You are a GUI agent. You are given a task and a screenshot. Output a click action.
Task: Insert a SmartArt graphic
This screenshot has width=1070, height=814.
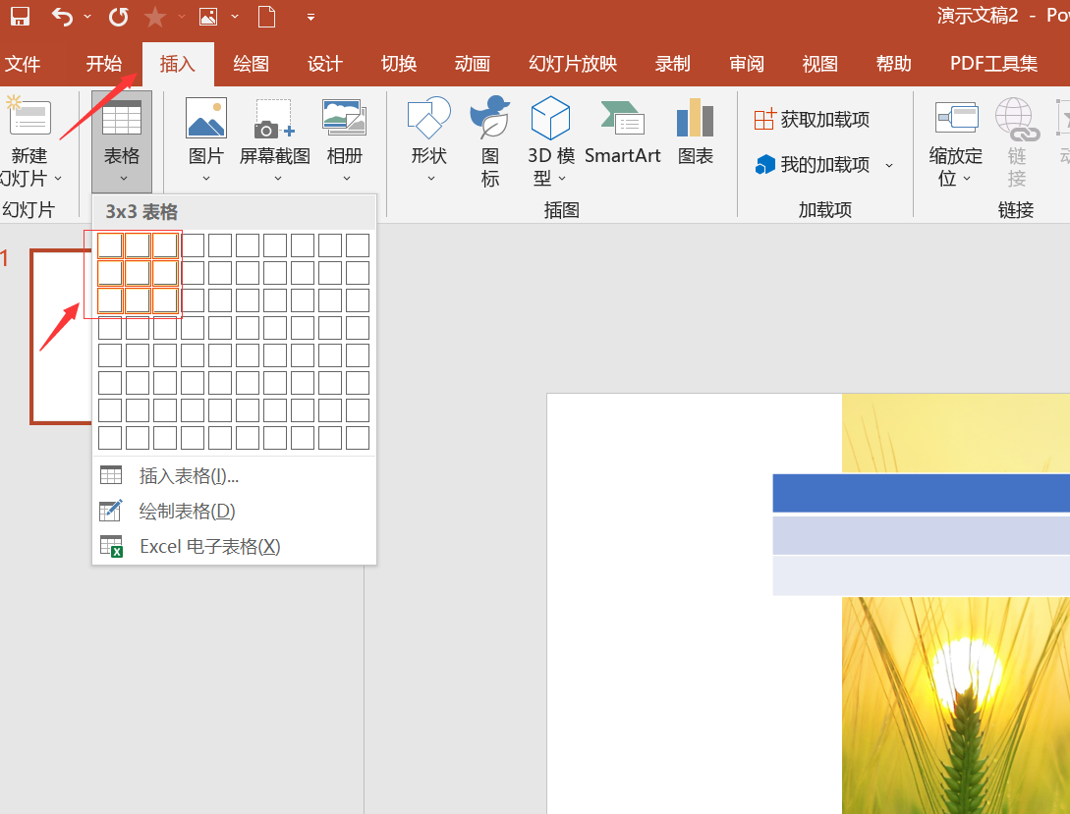[622, 132]
